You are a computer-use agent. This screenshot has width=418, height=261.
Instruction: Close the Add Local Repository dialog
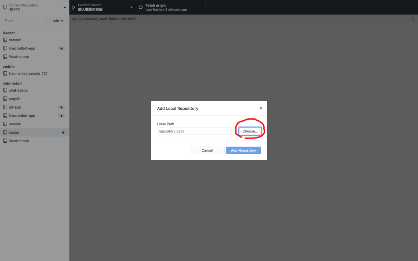tap(261, 108)
